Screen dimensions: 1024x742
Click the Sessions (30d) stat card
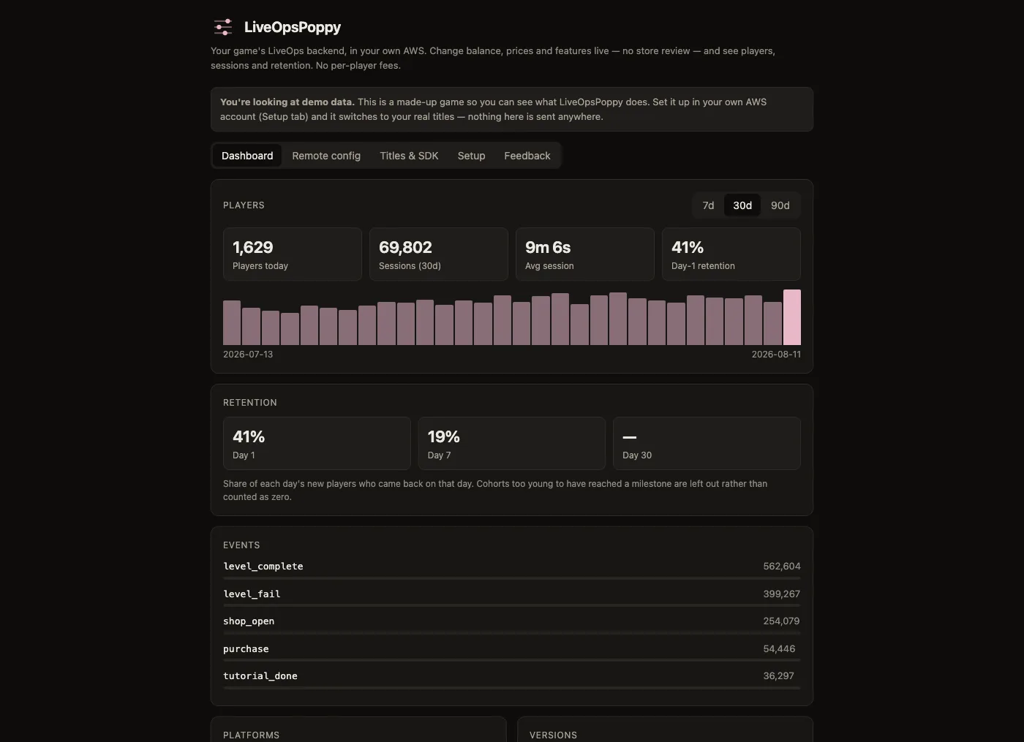coord(439,254)
